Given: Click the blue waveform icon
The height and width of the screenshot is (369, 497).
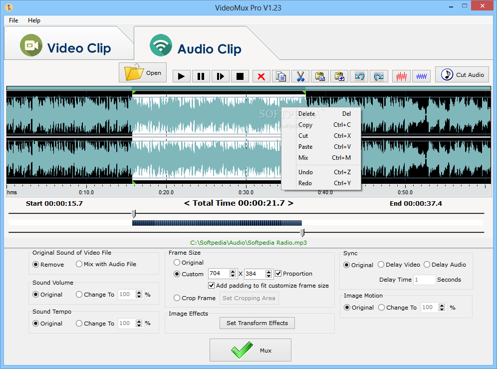Looking at the screenshot, I should click(x=421, y=76).
